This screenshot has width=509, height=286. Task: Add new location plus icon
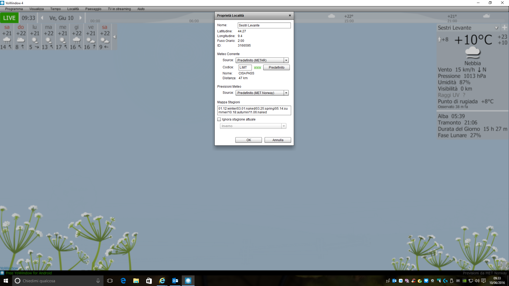tap(504, 28)
